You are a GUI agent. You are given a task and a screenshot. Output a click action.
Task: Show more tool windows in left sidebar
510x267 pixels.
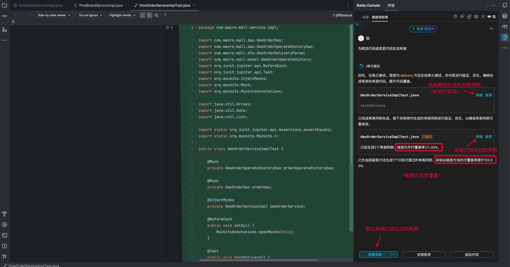coord(5,40)
